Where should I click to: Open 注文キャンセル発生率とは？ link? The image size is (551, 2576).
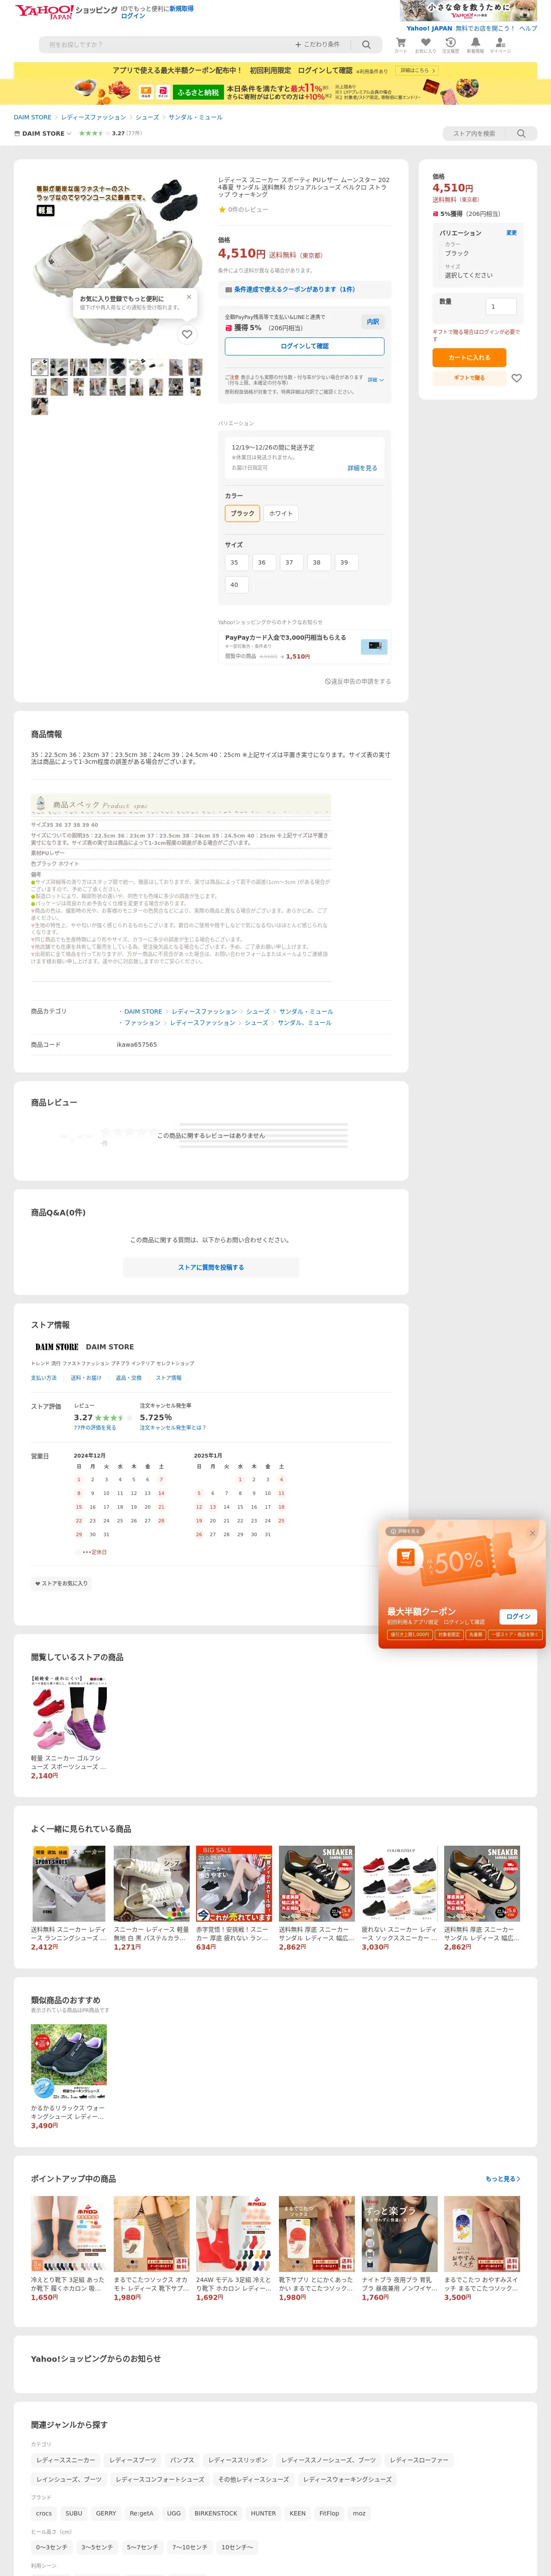coord(173,1427)
